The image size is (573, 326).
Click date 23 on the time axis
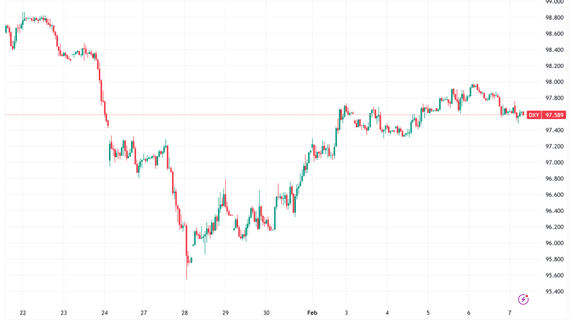point(64,313)
